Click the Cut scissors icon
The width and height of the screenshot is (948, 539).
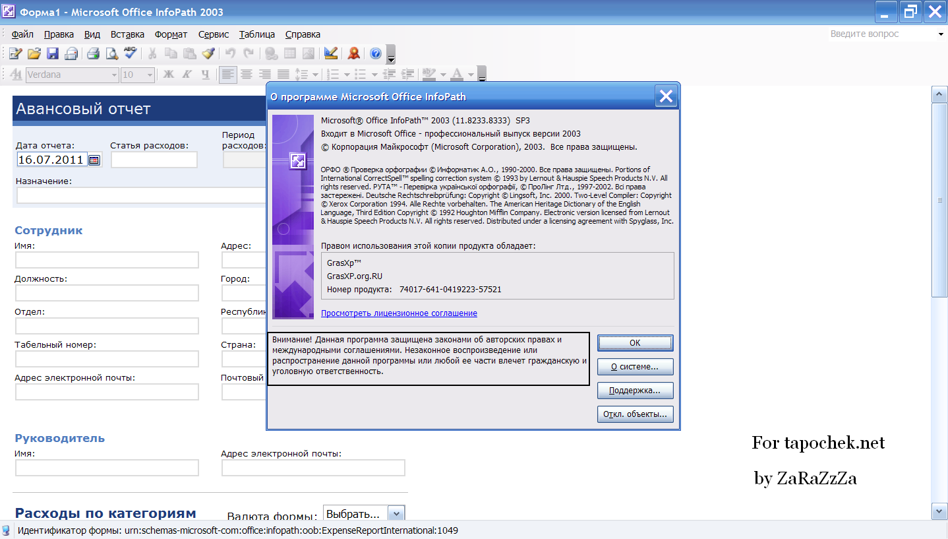tap(152, 54)
